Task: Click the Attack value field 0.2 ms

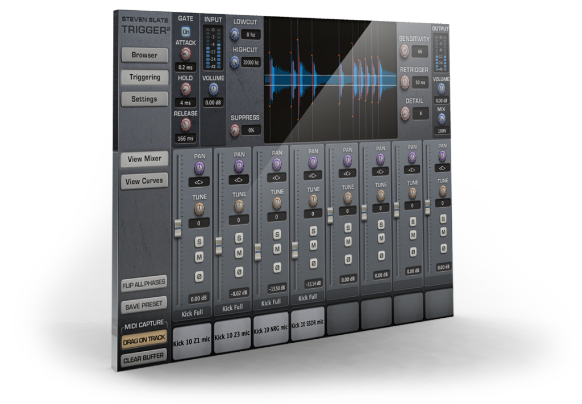Action: (185, 68)
